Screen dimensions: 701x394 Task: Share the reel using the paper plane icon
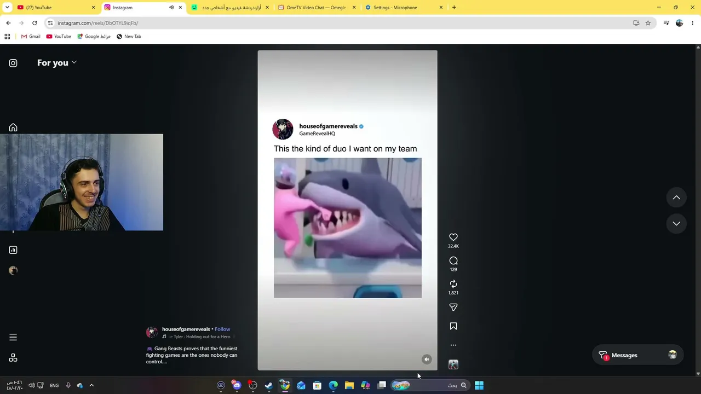453,308
